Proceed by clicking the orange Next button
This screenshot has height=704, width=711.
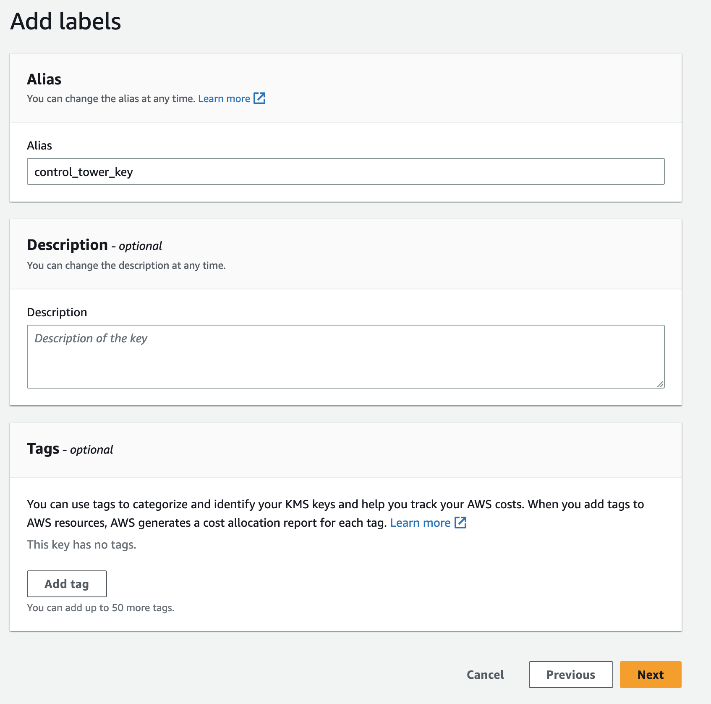[650, 675]
